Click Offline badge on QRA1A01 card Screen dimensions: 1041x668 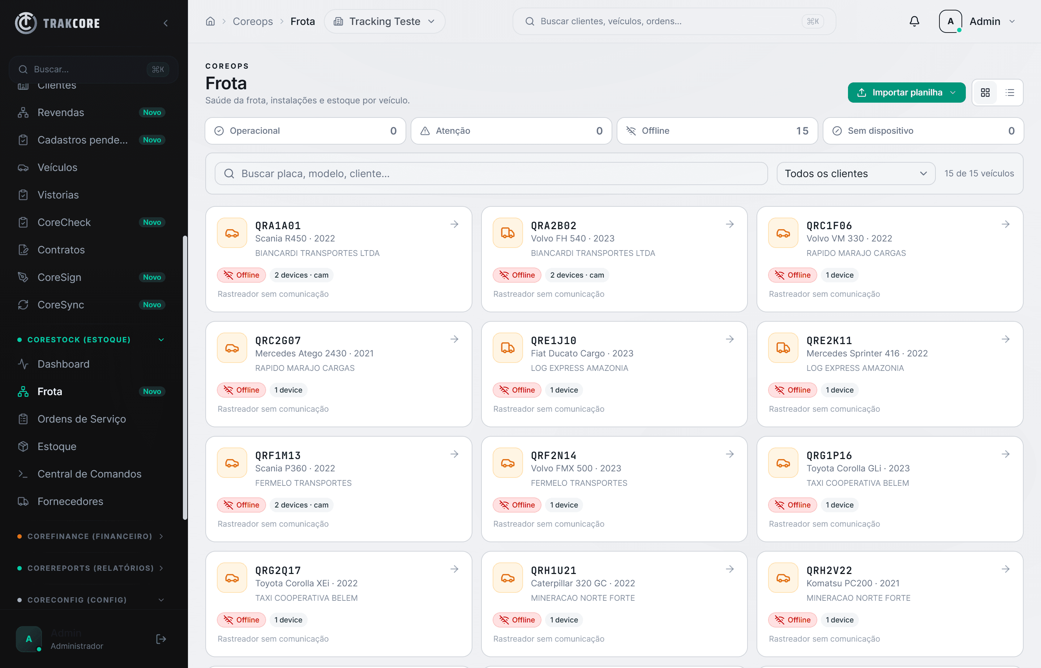coord(241,275)
